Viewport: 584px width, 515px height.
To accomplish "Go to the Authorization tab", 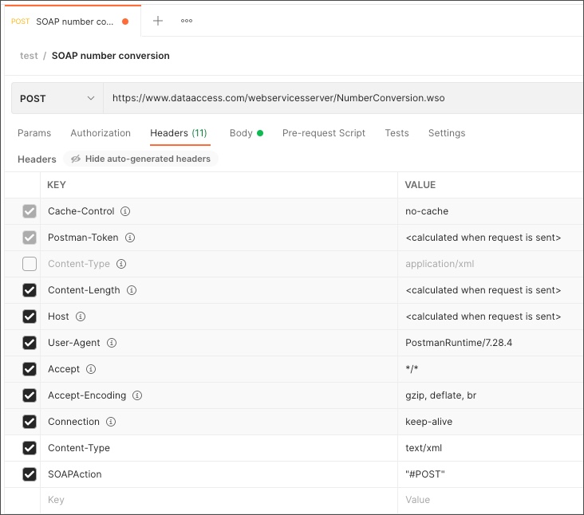I will point(101,133).
